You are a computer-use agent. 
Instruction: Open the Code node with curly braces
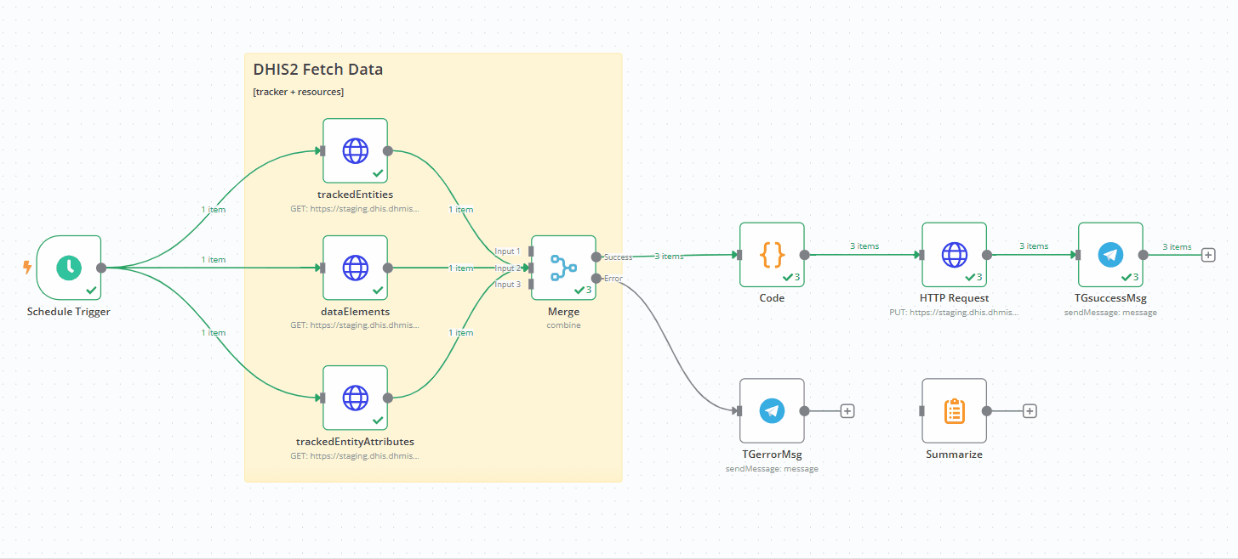coord(772,254)
